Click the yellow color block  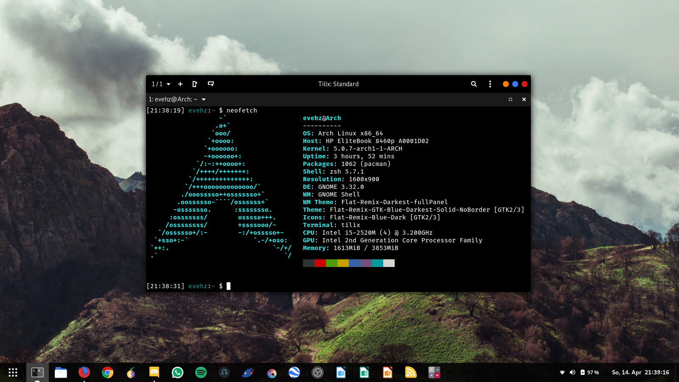point(343,263)
